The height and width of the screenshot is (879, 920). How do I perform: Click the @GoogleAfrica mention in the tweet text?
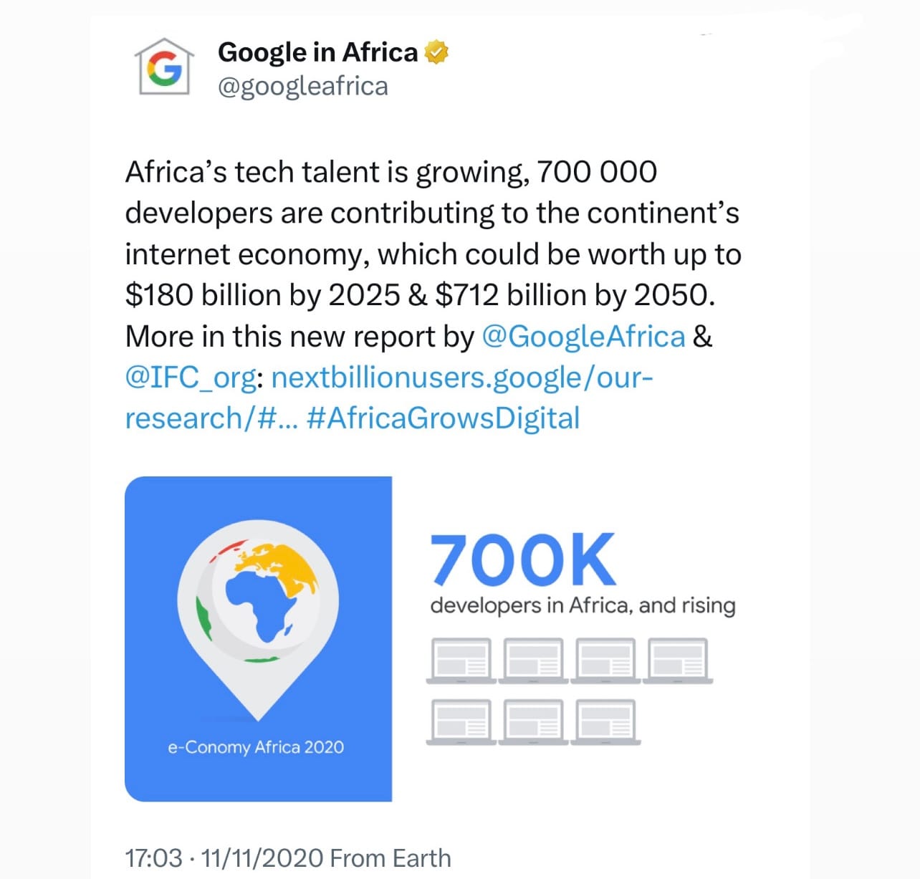click(x=583, y=336)
